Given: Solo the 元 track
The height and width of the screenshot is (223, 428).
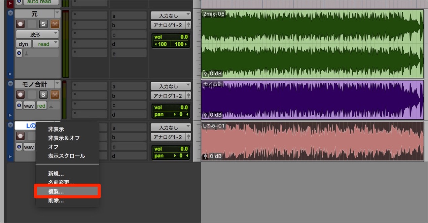Looking at the screenshot, I should [43, 24].
